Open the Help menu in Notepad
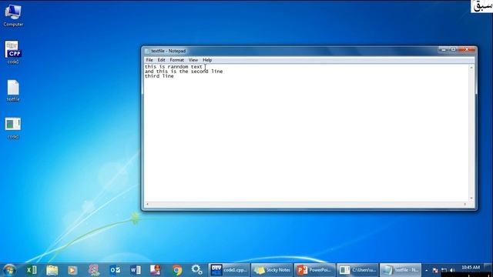This screenshot has width=493, height=277. click(207, 60)
